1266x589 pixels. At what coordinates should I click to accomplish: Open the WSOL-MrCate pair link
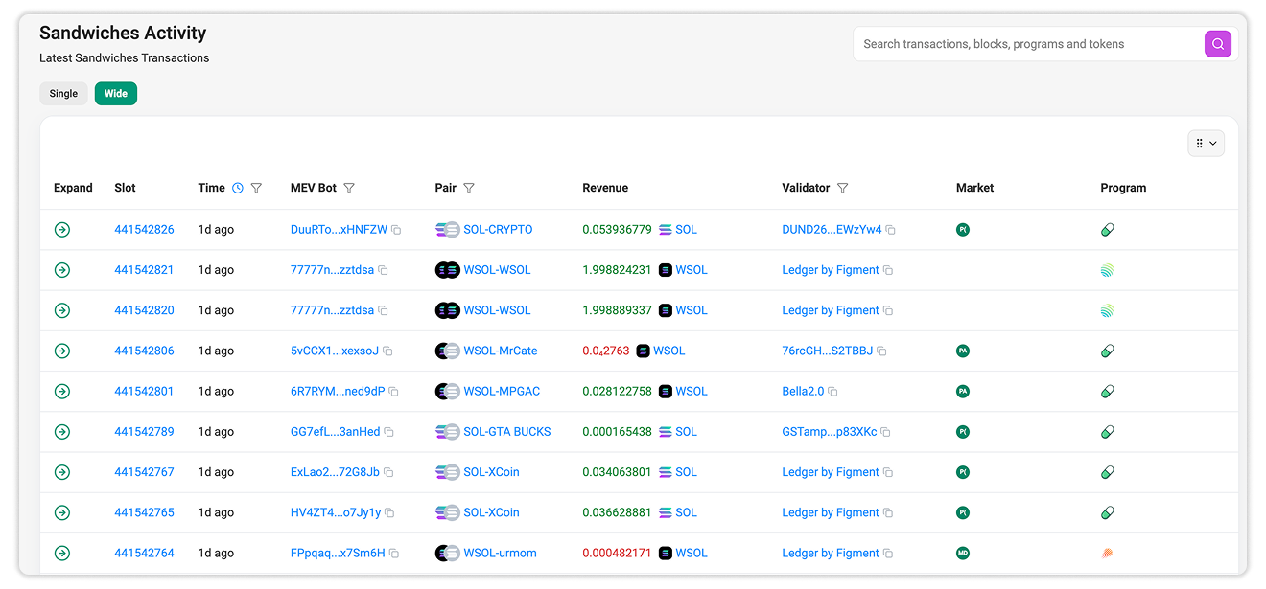pos(501,351)
